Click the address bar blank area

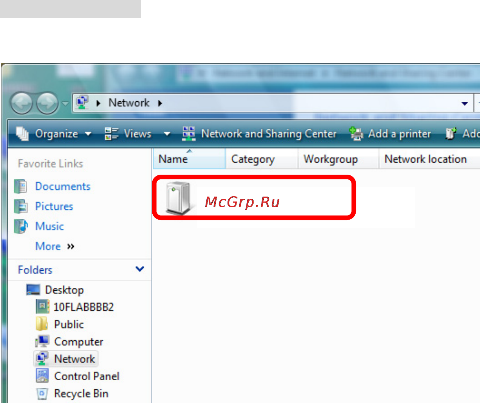tap(310, 103)
